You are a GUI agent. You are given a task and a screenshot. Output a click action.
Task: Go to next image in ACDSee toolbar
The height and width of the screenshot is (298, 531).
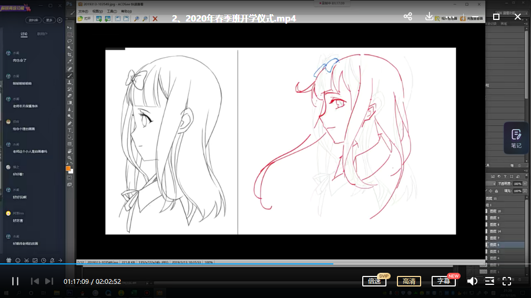[x=108, y=18]
